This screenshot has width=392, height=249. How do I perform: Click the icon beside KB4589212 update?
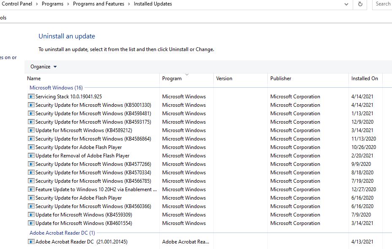tap(31, 130)
